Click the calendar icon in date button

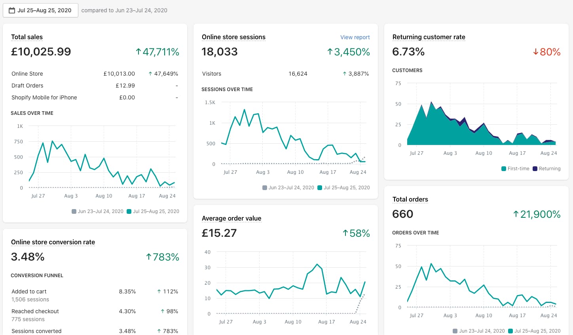tap(12, 10)
